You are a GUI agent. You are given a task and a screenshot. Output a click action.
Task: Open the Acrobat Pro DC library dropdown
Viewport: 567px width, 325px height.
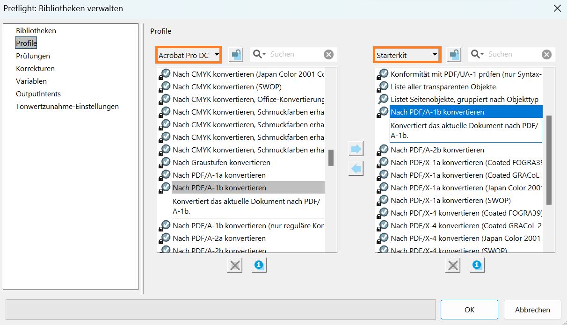coord(189,55)
